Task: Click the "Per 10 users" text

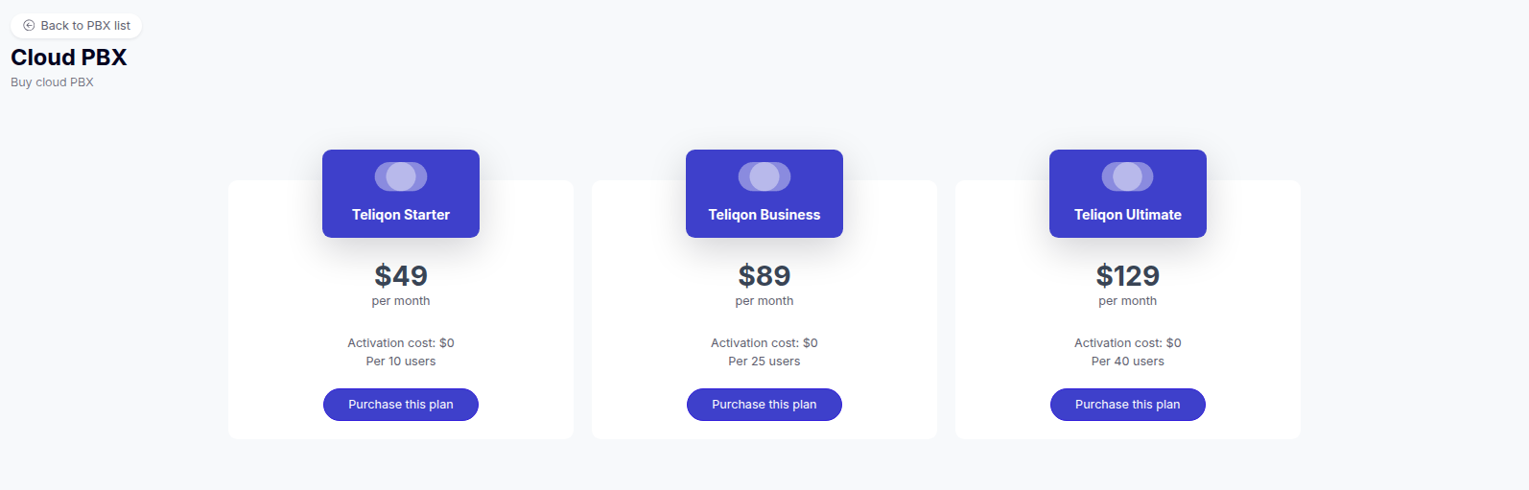Action: tap(401, 362)
